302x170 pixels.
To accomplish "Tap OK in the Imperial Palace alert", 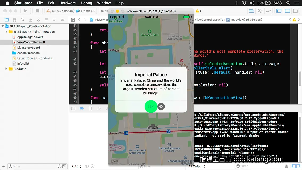I will 151,107.
